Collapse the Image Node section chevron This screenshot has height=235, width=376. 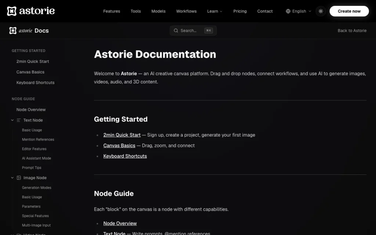pyautogui.click(x=12, y=178)
